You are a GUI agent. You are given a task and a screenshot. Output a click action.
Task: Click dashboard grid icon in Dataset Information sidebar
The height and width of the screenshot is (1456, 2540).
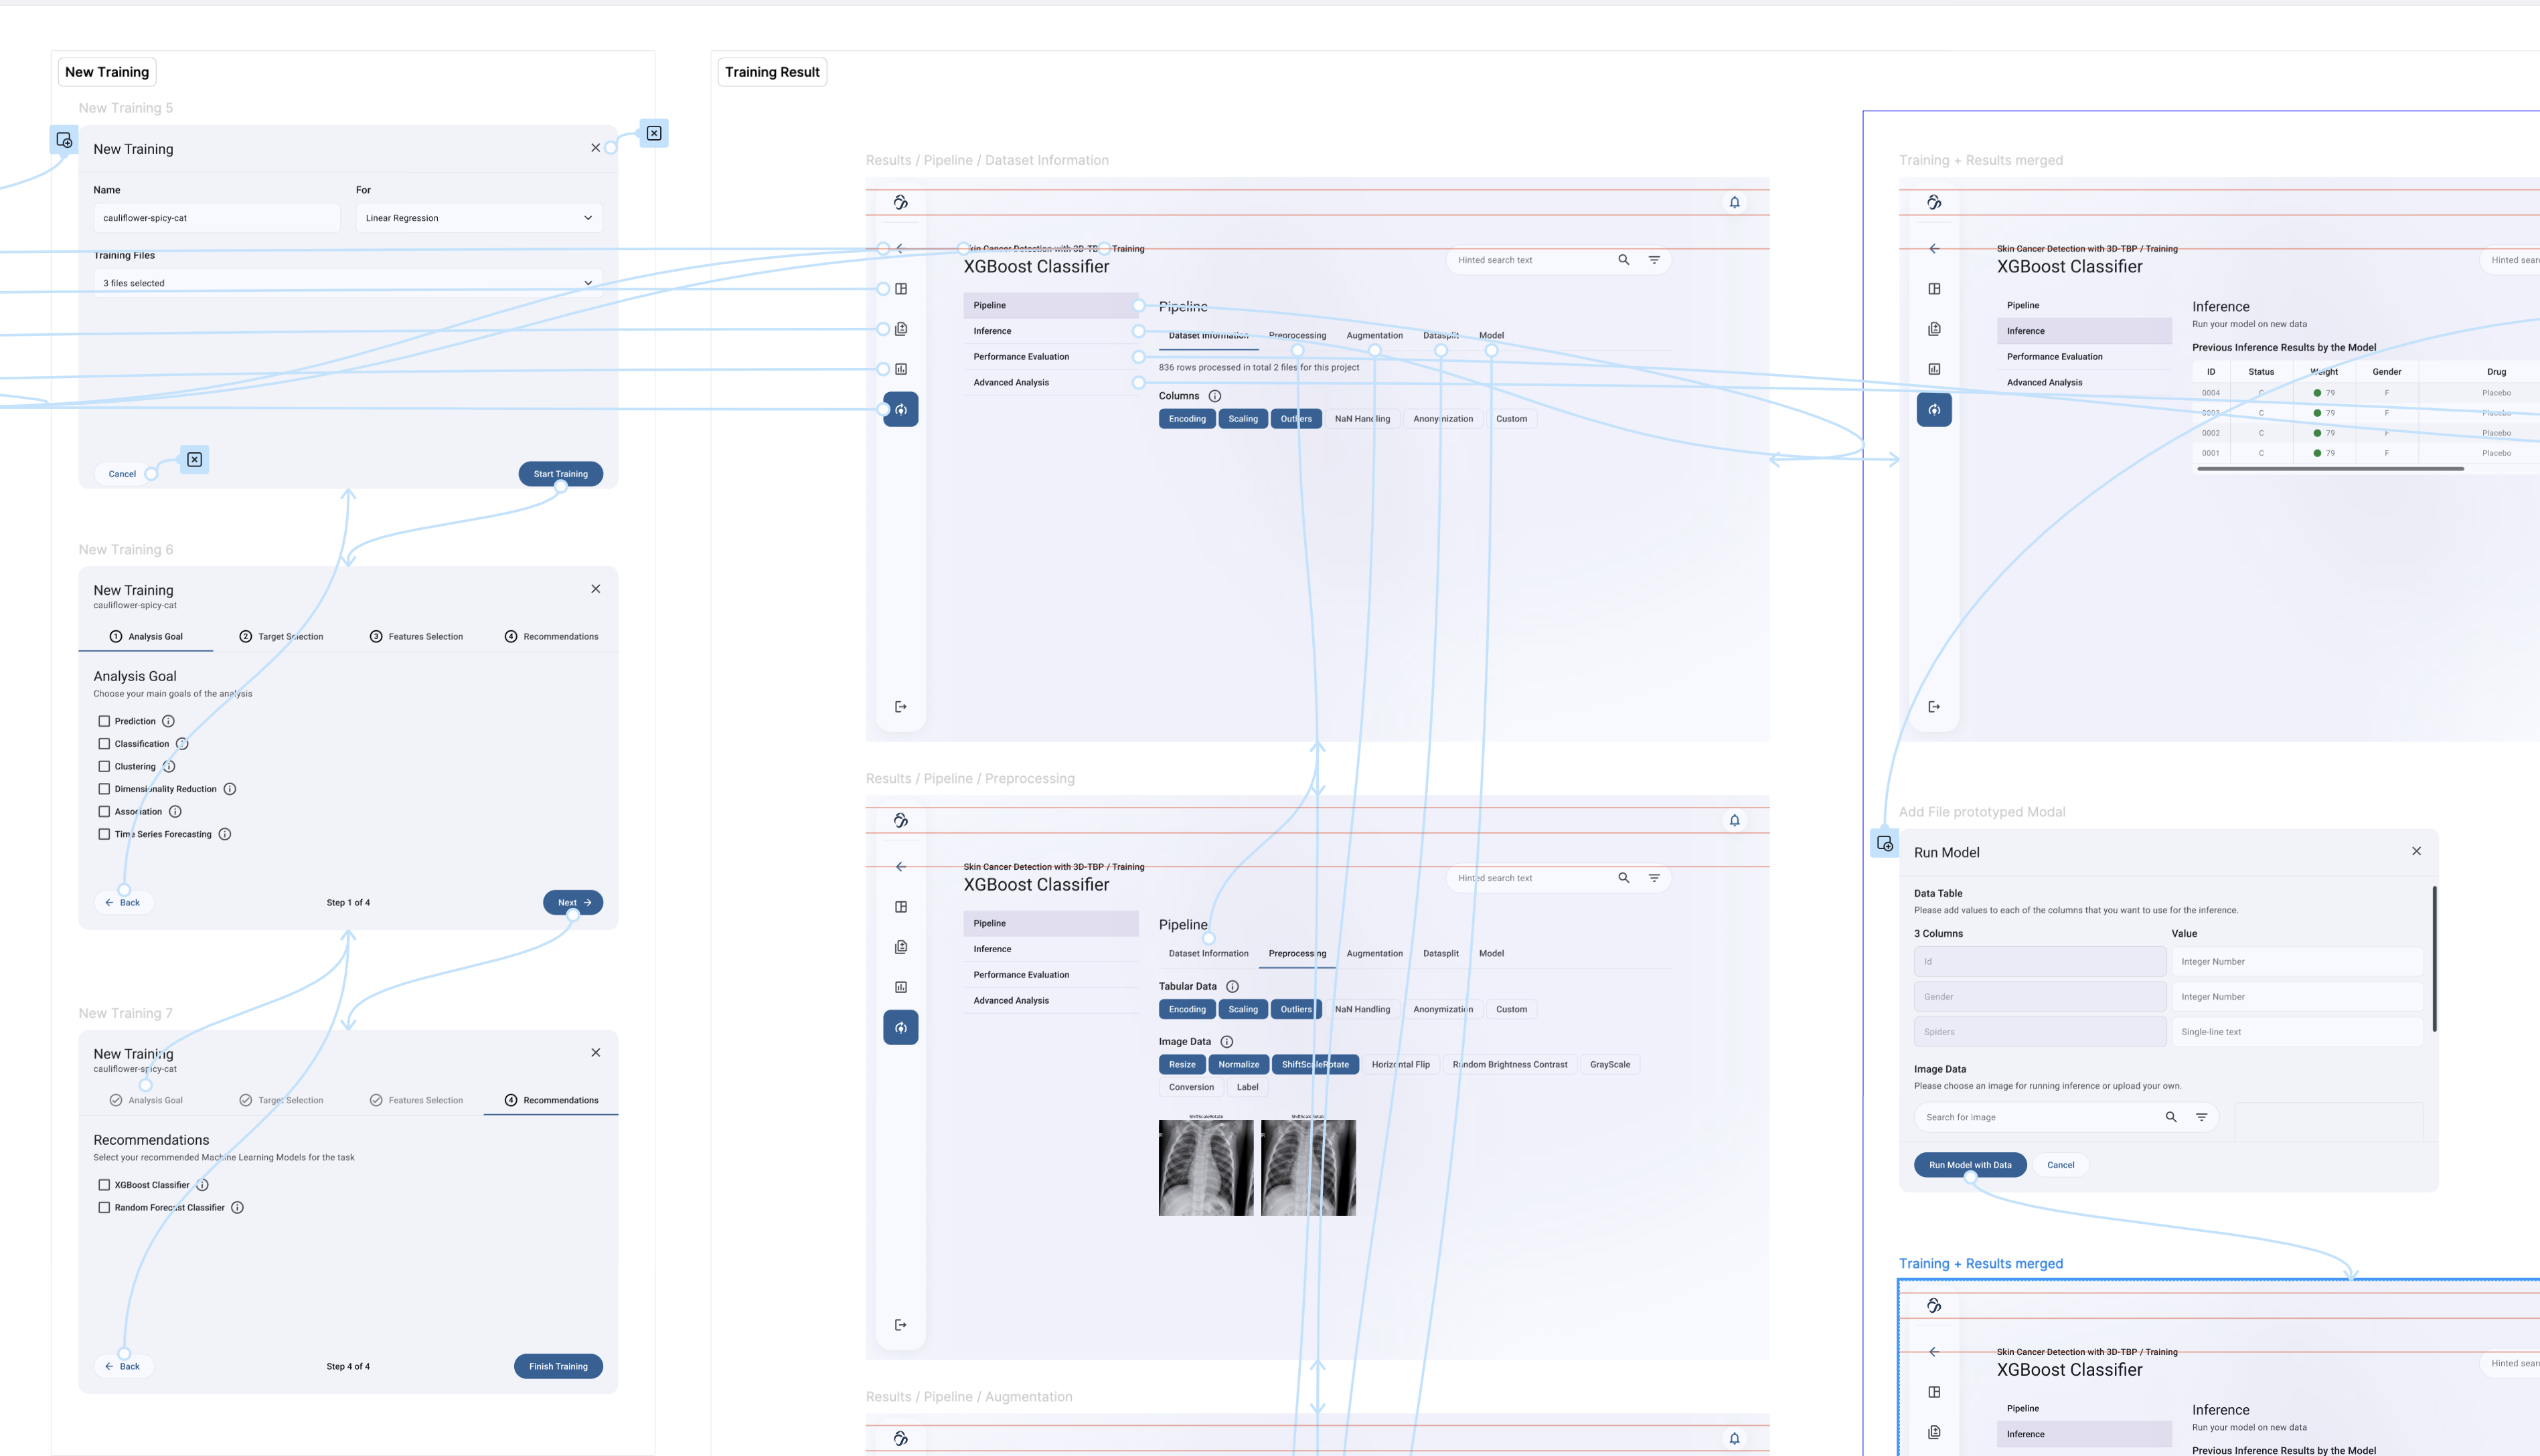coord(900,289)
